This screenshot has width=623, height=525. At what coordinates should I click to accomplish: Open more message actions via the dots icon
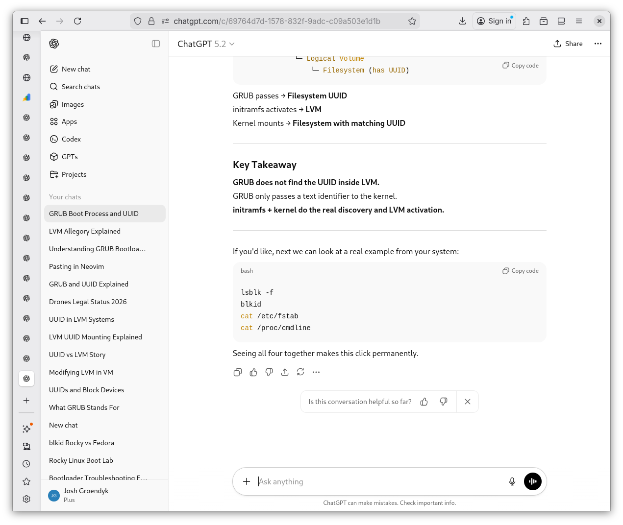316,372
